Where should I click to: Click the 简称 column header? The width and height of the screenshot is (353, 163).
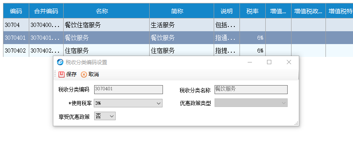[181, 11]
